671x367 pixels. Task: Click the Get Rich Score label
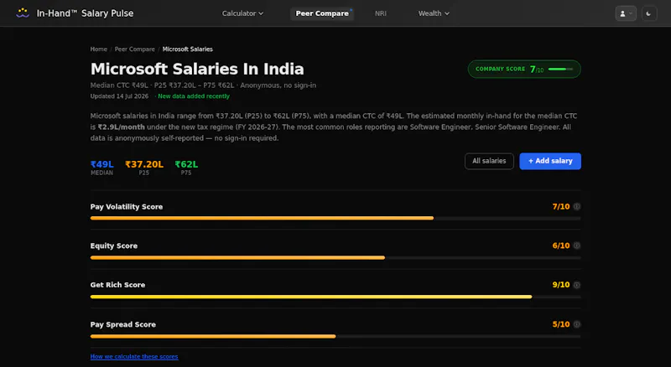click(117, 285)
